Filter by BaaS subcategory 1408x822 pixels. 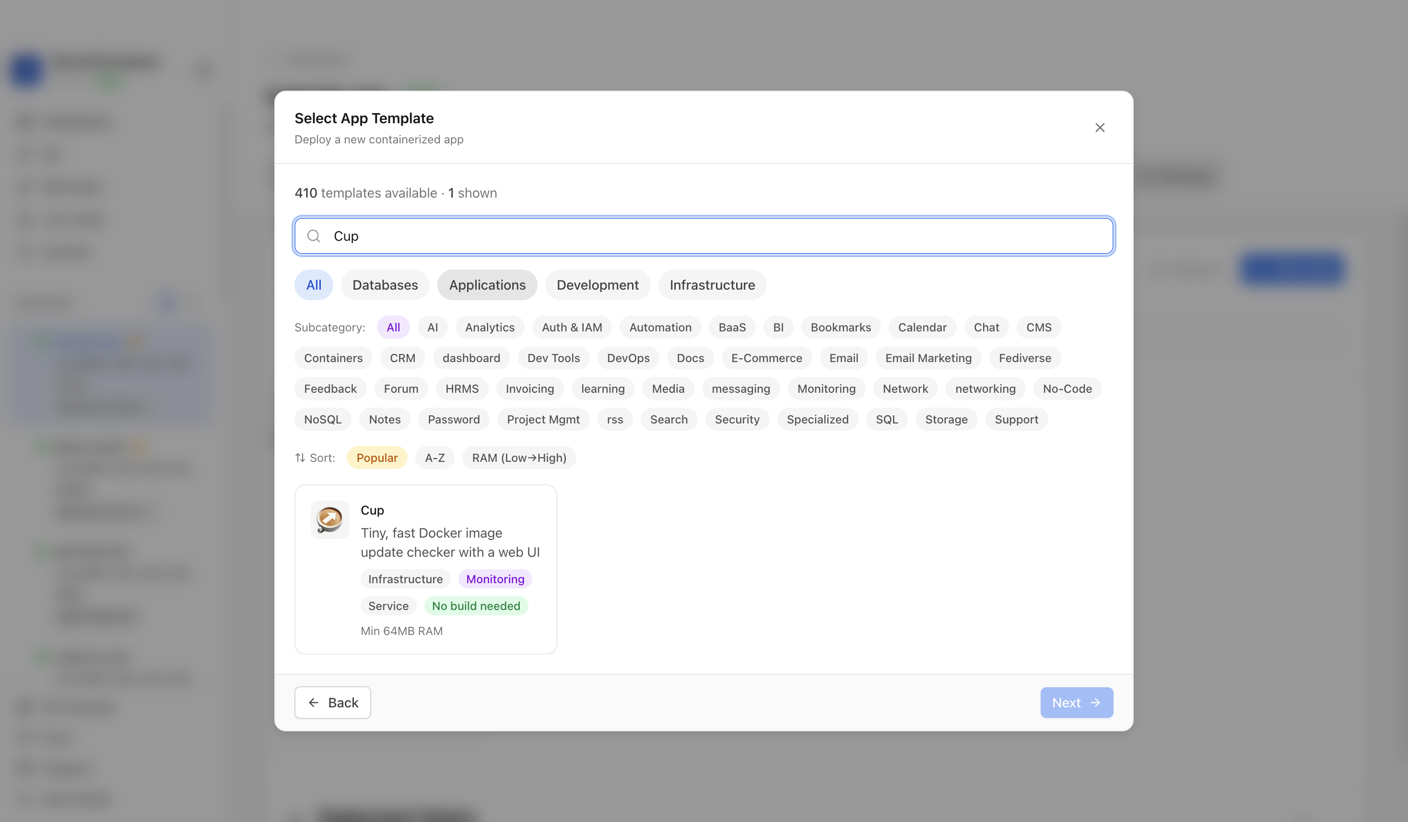click(x=732, y=328)
